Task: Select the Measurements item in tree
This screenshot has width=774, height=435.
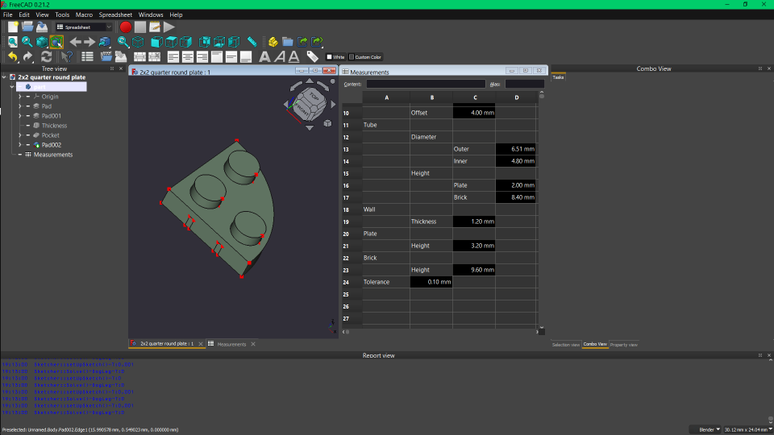Action: [52, 155]
